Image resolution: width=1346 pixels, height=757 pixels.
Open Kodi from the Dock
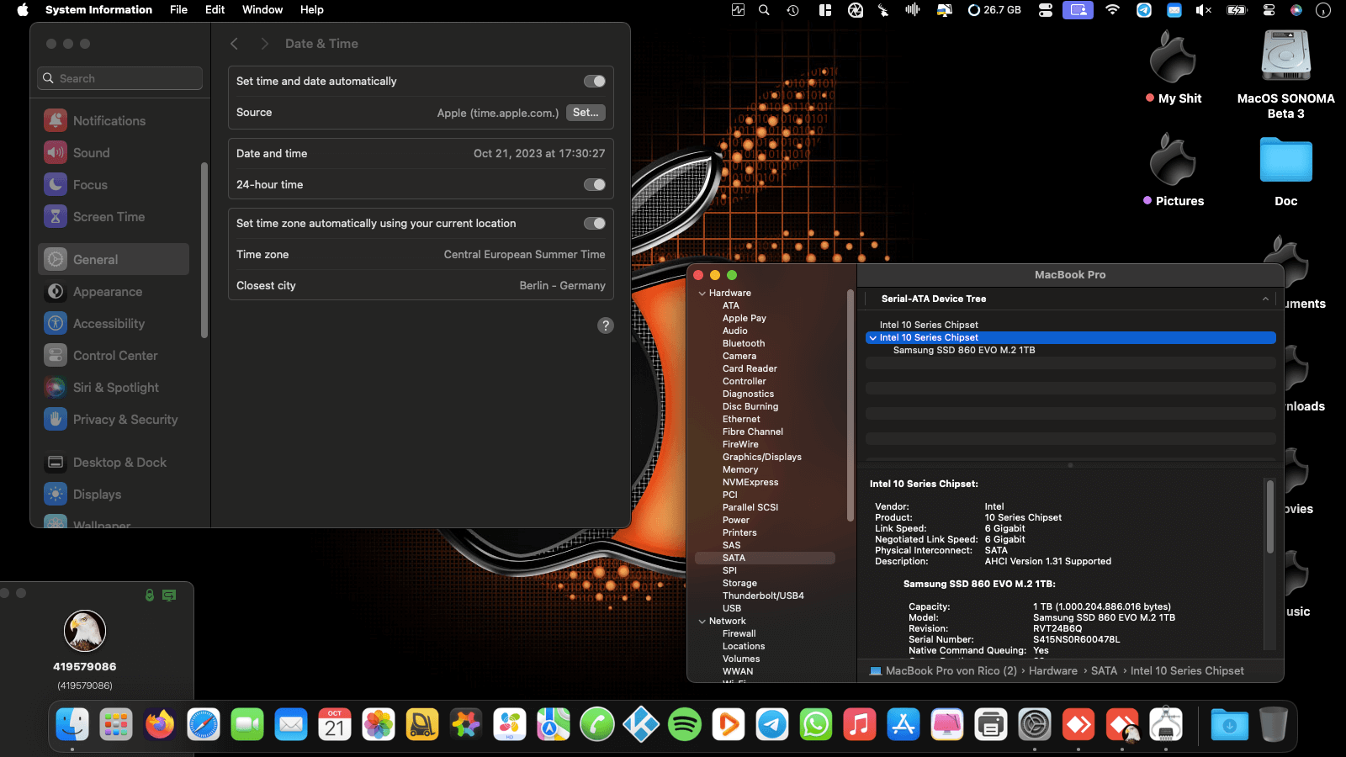pos(641,724)
